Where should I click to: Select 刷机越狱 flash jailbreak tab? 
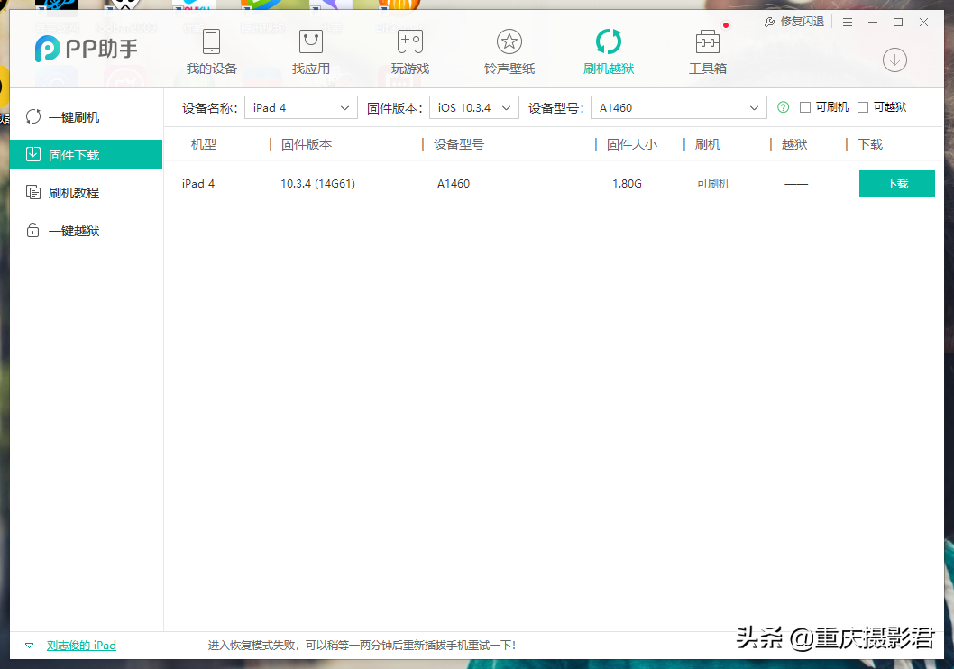(609, 51)
